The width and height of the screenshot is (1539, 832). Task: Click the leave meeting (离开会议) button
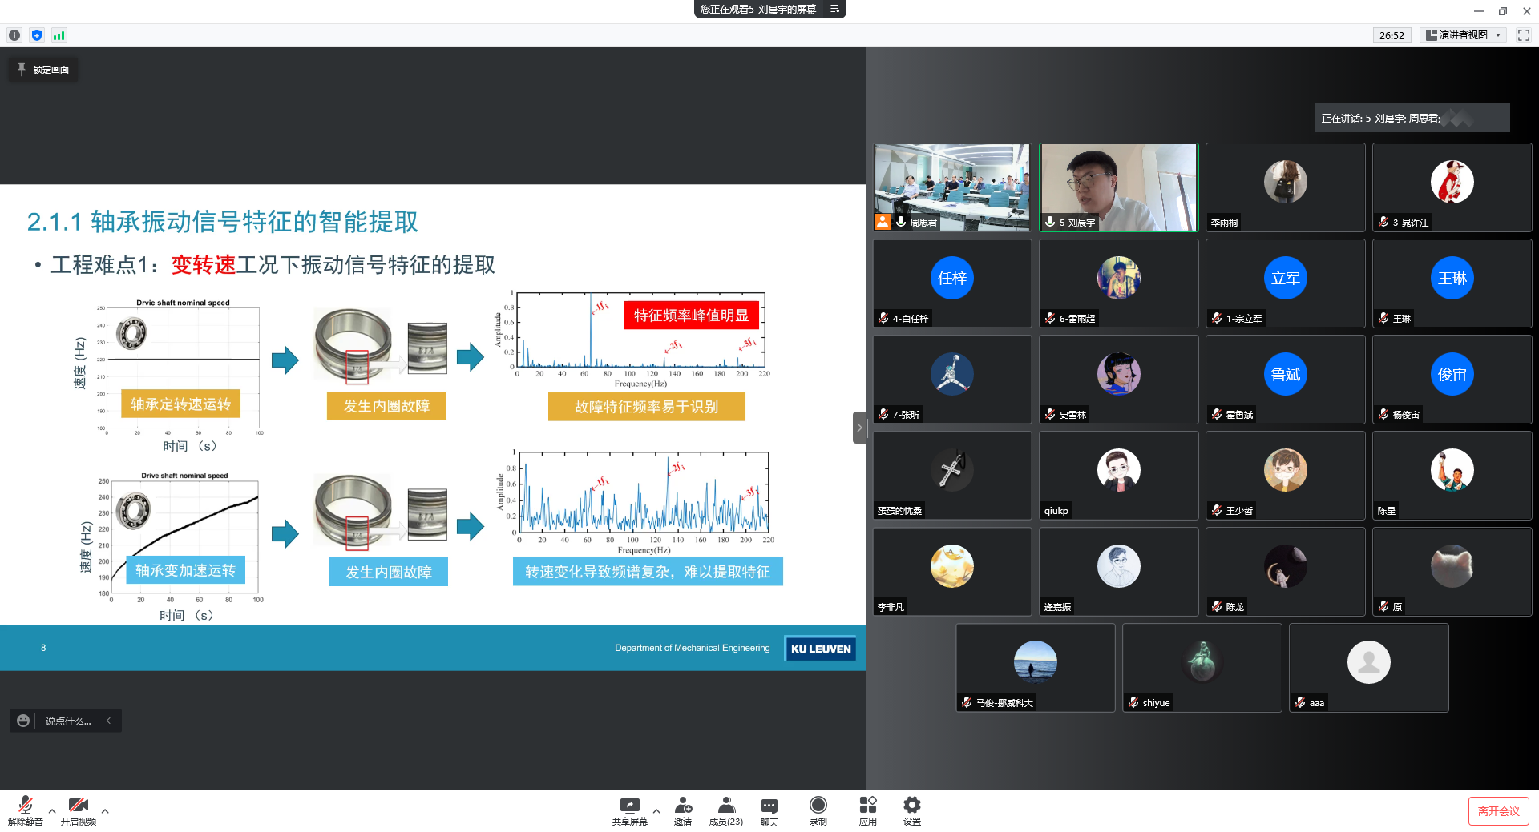(1498, 811)
